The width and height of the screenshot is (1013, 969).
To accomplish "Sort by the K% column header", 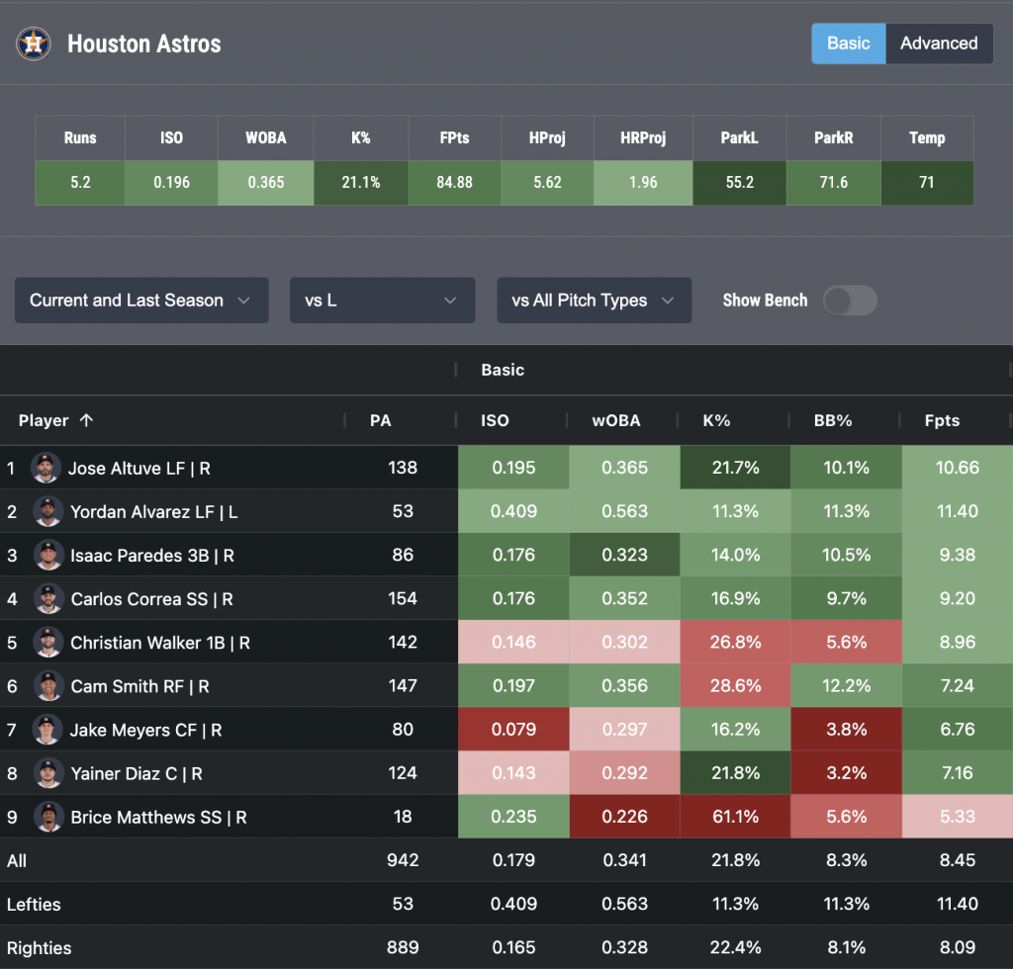I will [x=715, y=420].
